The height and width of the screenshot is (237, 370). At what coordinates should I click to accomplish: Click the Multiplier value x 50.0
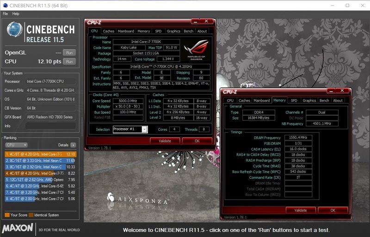pos(128,107)
